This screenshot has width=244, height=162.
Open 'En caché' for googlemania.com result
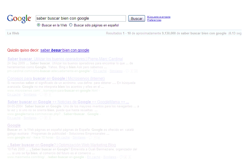coord(14,118)
